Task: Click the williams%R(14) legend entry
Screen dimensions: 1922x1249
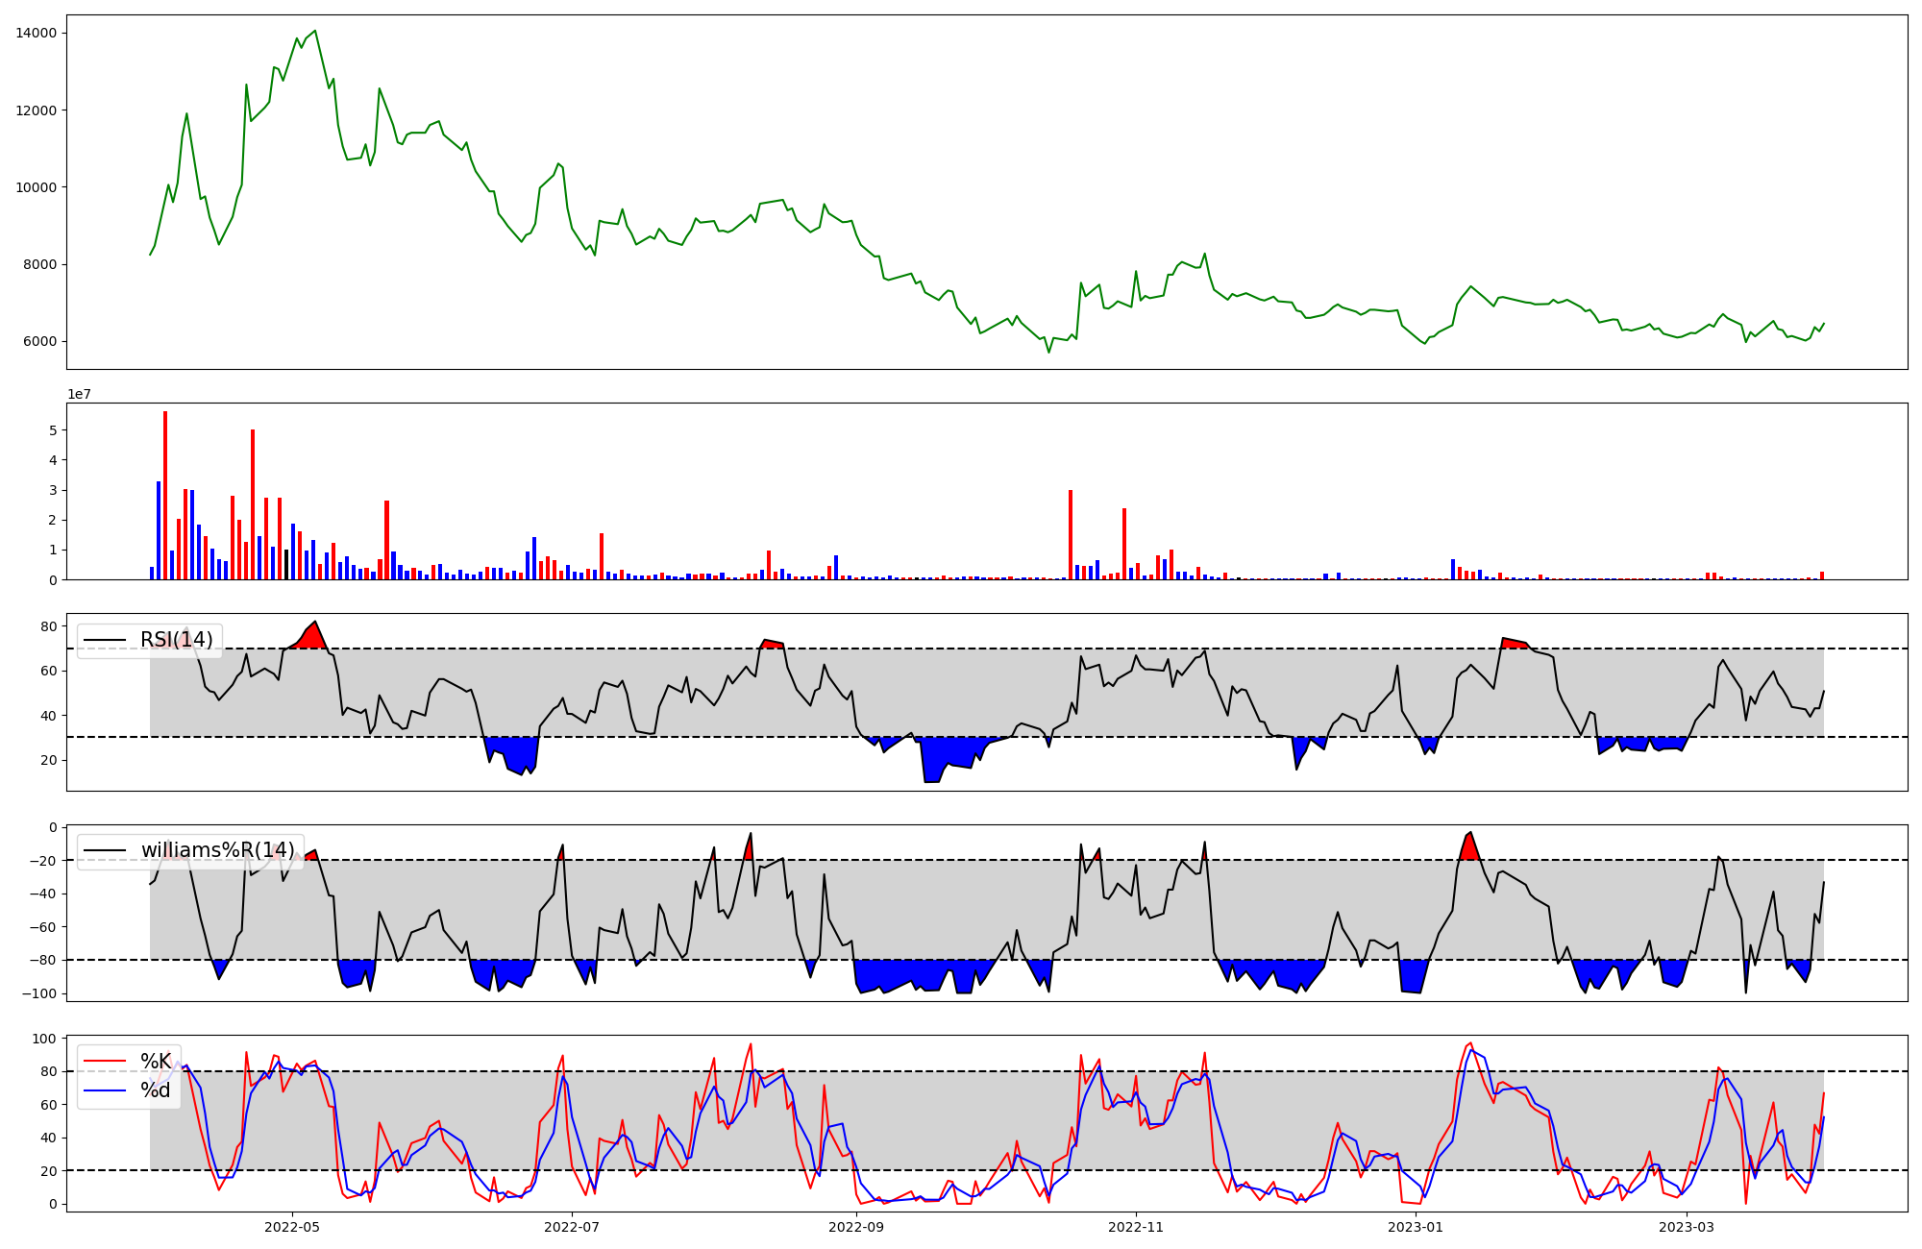Action: click(x=217, y=850)
